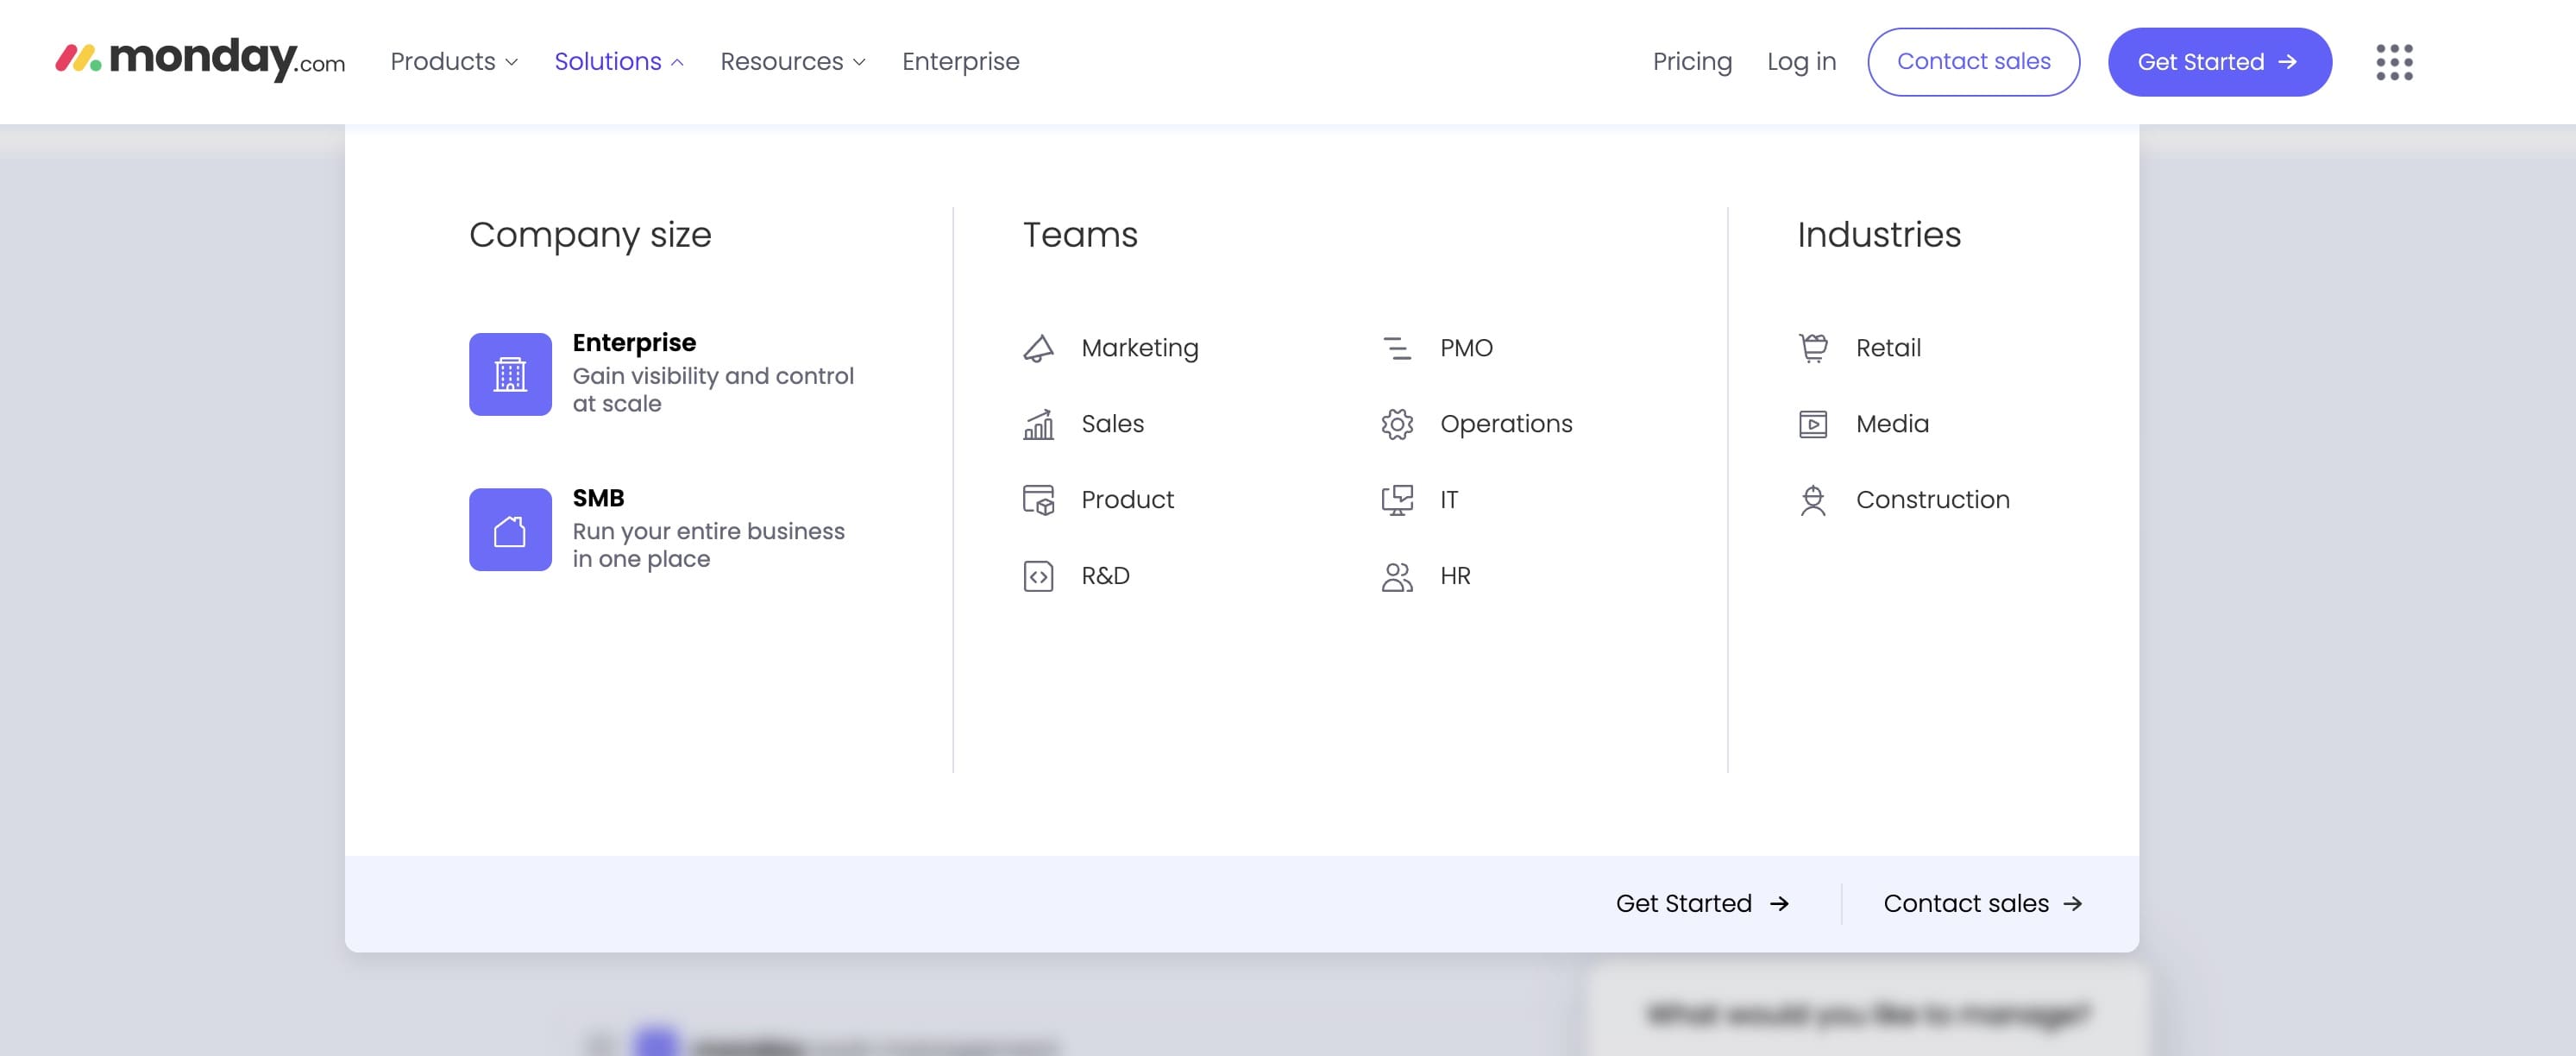Image resolution: width=2576 pixels, height=1056 pixels.
Task: Click the PMO gantt lines icon
Action: click(x=1397, y=348)
